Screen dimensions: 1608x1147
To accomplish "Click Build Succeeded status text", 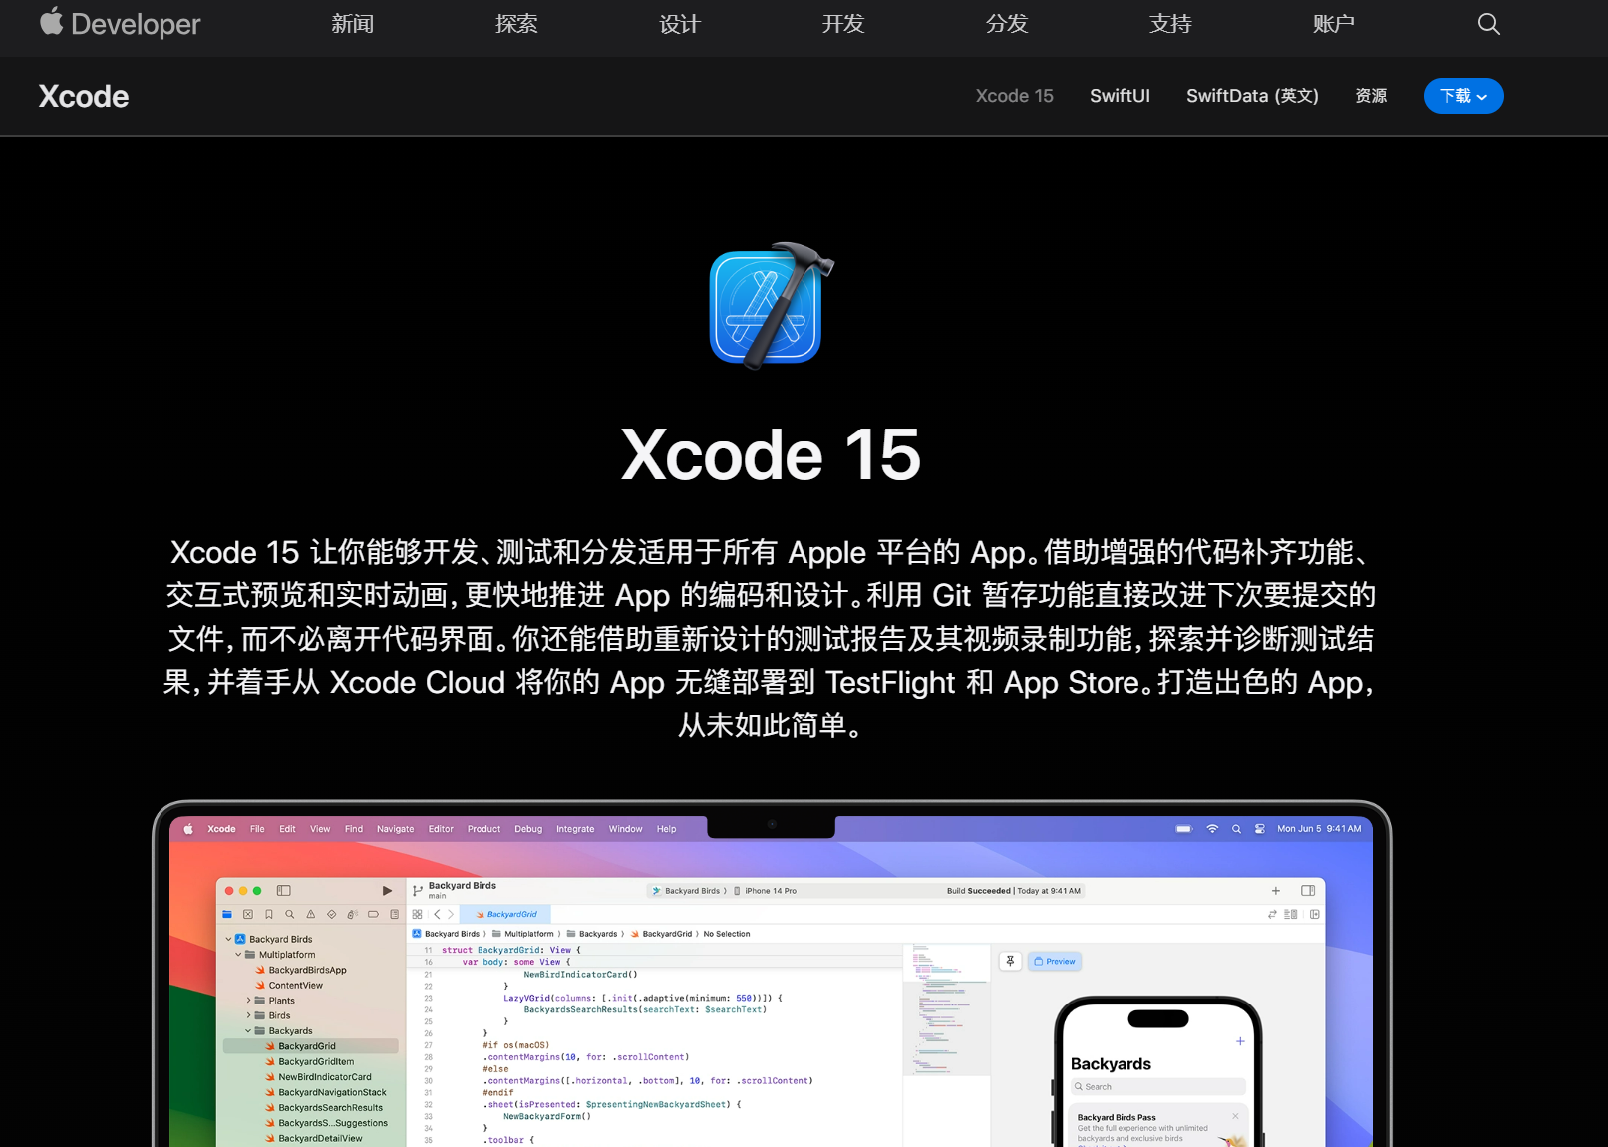I will coord(978,891).
